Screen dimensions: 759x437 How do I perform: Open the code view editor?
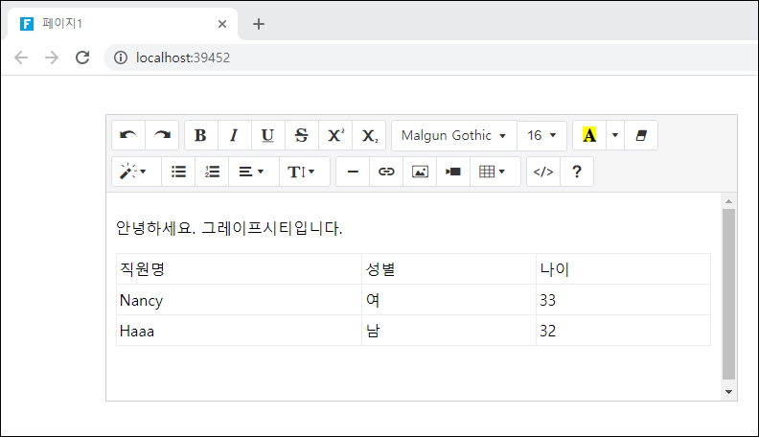543,172
